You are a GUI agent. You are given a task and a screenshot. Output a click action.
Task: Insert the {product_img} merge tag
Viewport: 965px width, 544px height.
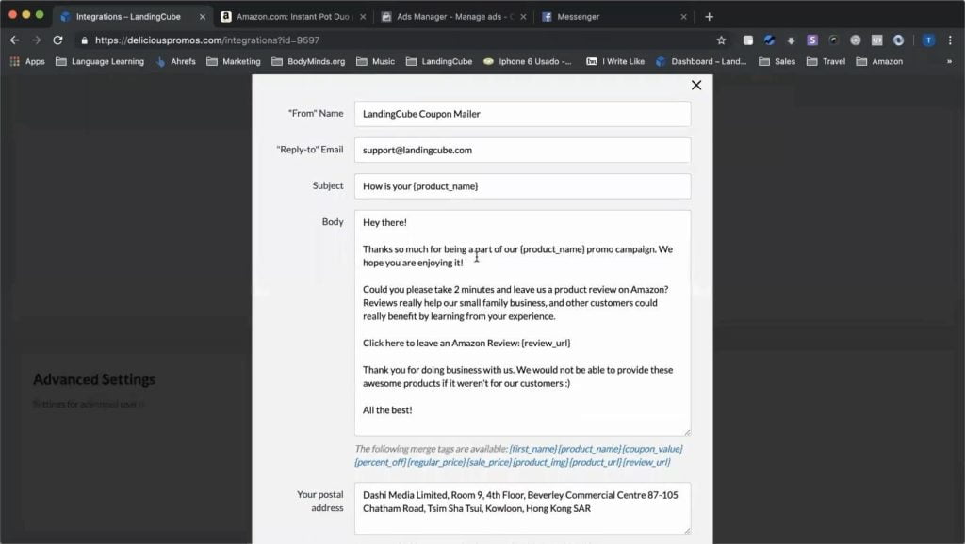540,462
